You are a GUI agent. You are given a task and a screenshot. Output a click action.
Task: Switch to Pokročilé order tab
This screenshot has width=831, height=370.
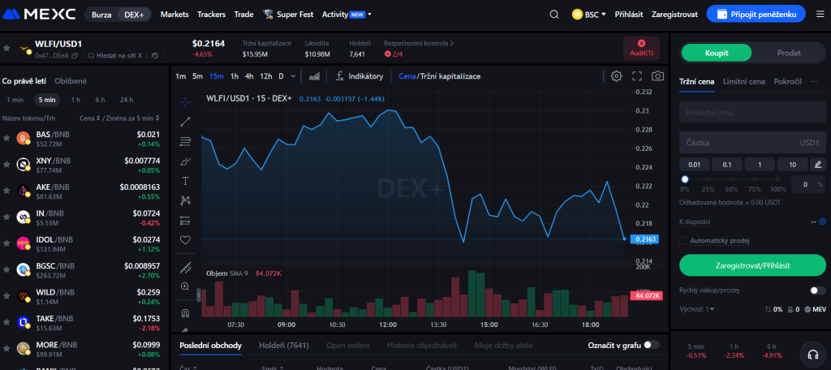787,82
